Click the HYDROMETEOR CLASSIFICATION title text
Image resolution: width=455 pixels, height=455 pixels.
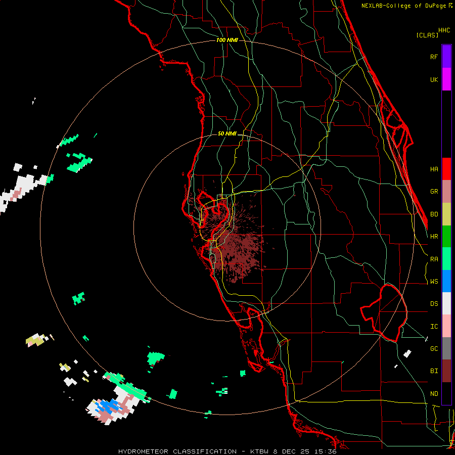click(177, 451)
